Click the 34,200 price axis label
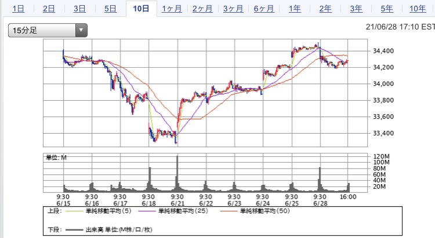Viewport: 435px width, 238px height. (x=383, y=67)
